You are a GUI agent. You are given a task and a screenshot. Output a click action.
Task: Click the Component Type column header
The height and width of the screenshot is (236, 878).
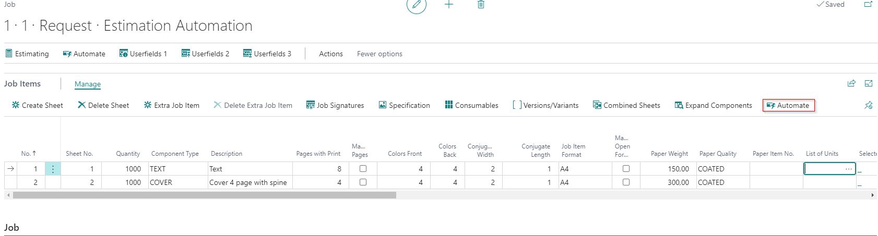(175, 154)
